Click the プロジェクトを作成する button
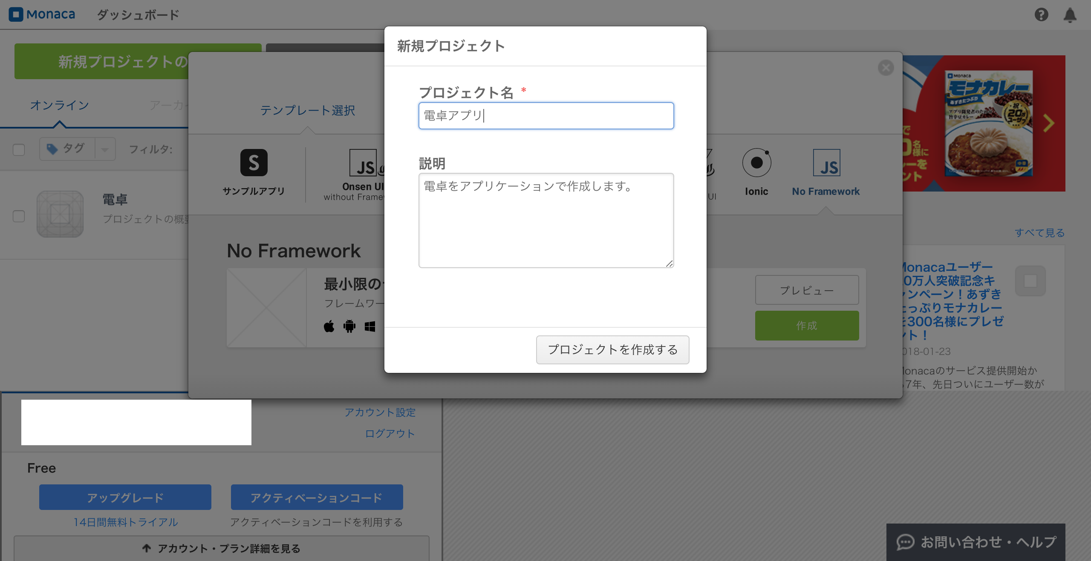Viewport: 1091px width, 561px height. (612, 349)
